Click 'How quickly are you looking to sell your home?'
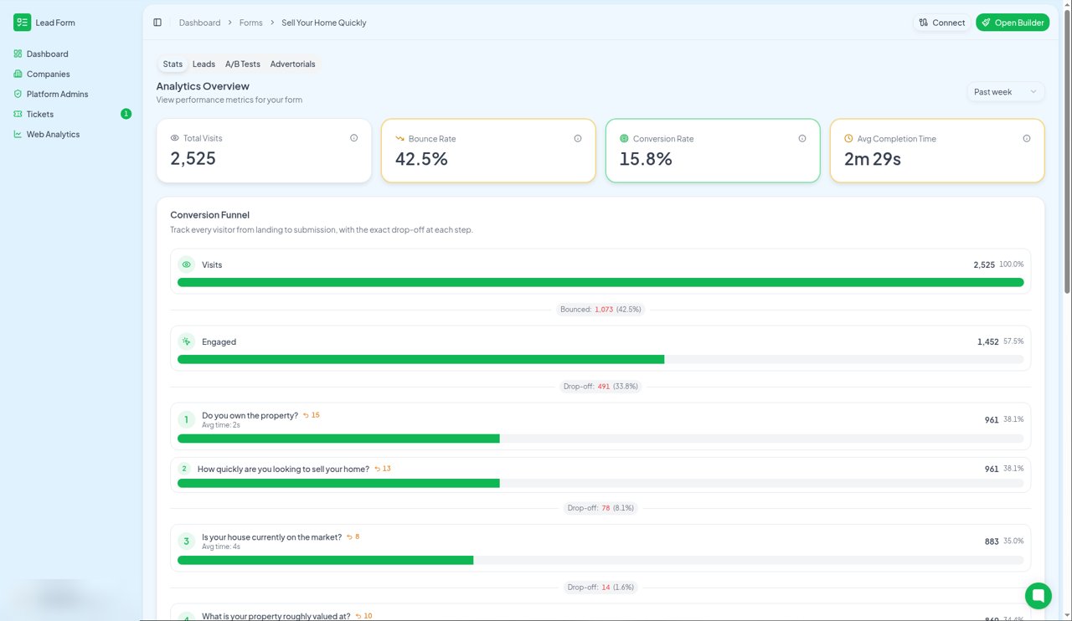 coord(283,469)
